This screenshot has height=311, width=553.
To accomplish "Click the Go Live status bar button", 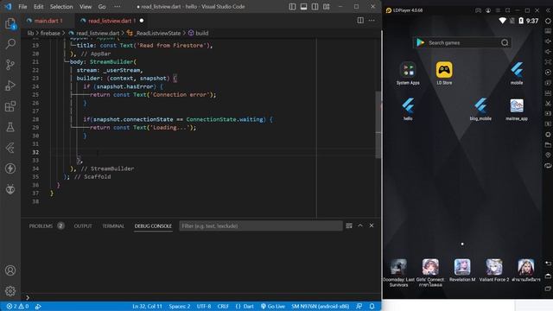I will point(273,307).
